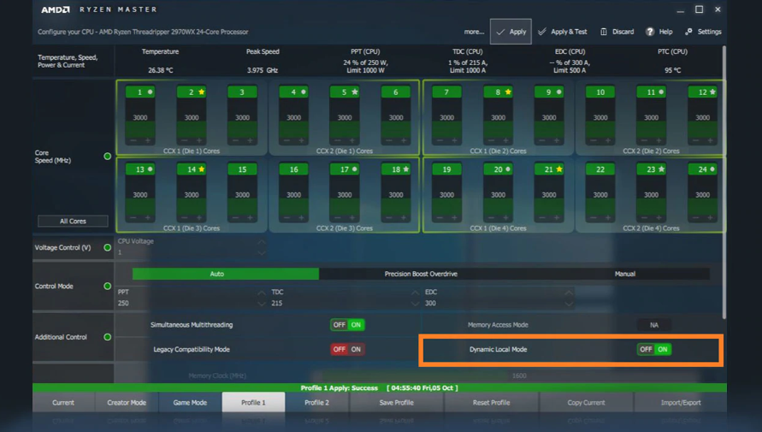Click the more... link

coord(474,32)
